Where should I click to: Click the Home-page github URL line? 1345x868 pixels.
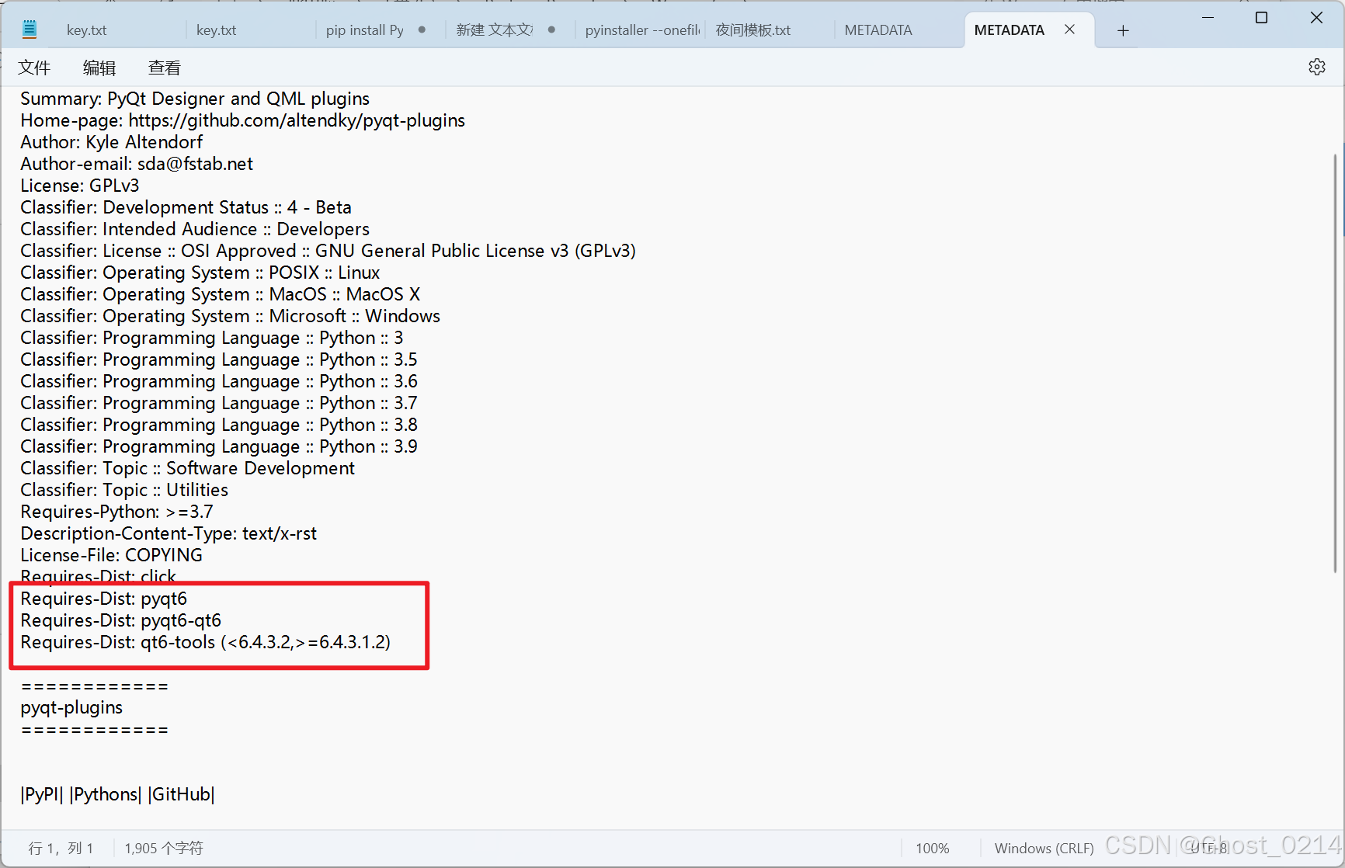(242, 120)
